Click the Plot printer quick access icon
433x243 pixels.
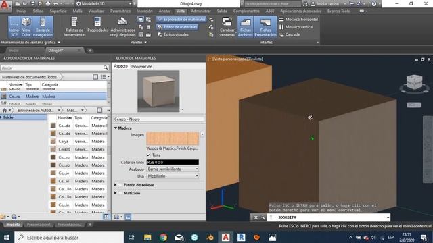[x=48, y=4]
